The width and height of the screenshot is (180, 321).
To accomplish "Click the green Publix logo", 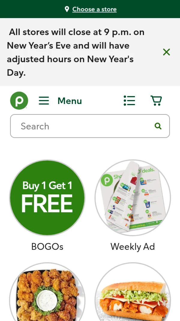I will coord(19,101).
